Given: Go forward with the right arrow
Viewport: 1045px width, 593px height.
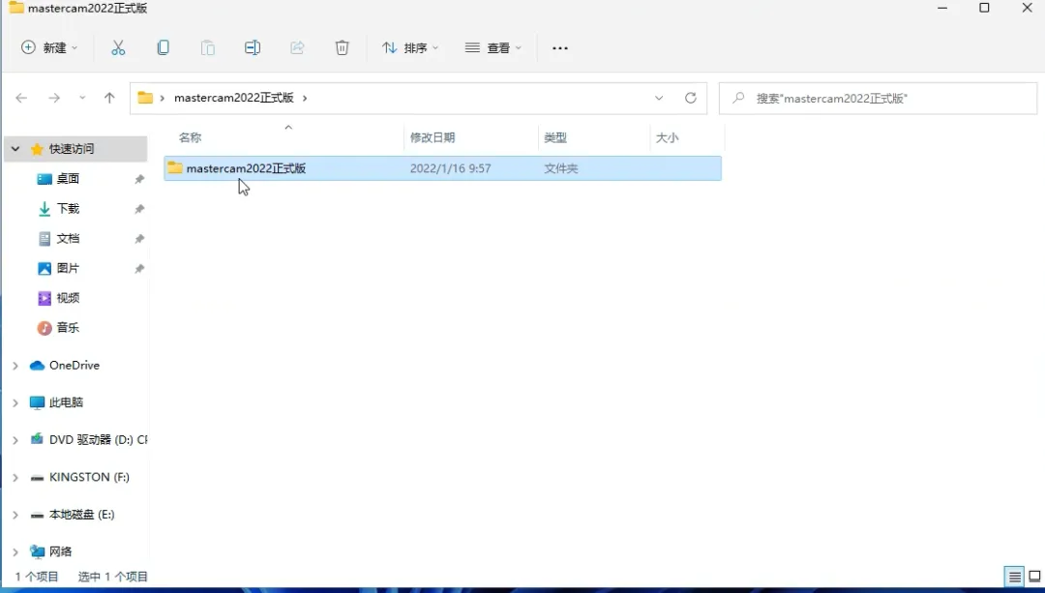Looking at the screenshot, I should pos(54,98).
